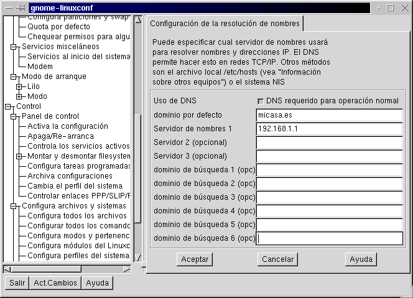Click the tree scroll-up arrow

[137, 20]
